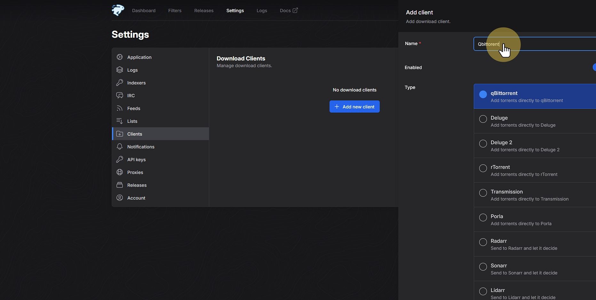
Task: Click the Account user circle icon
Action: (120, 198)
